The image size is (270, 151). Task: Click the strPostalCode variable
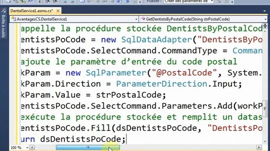128,95
